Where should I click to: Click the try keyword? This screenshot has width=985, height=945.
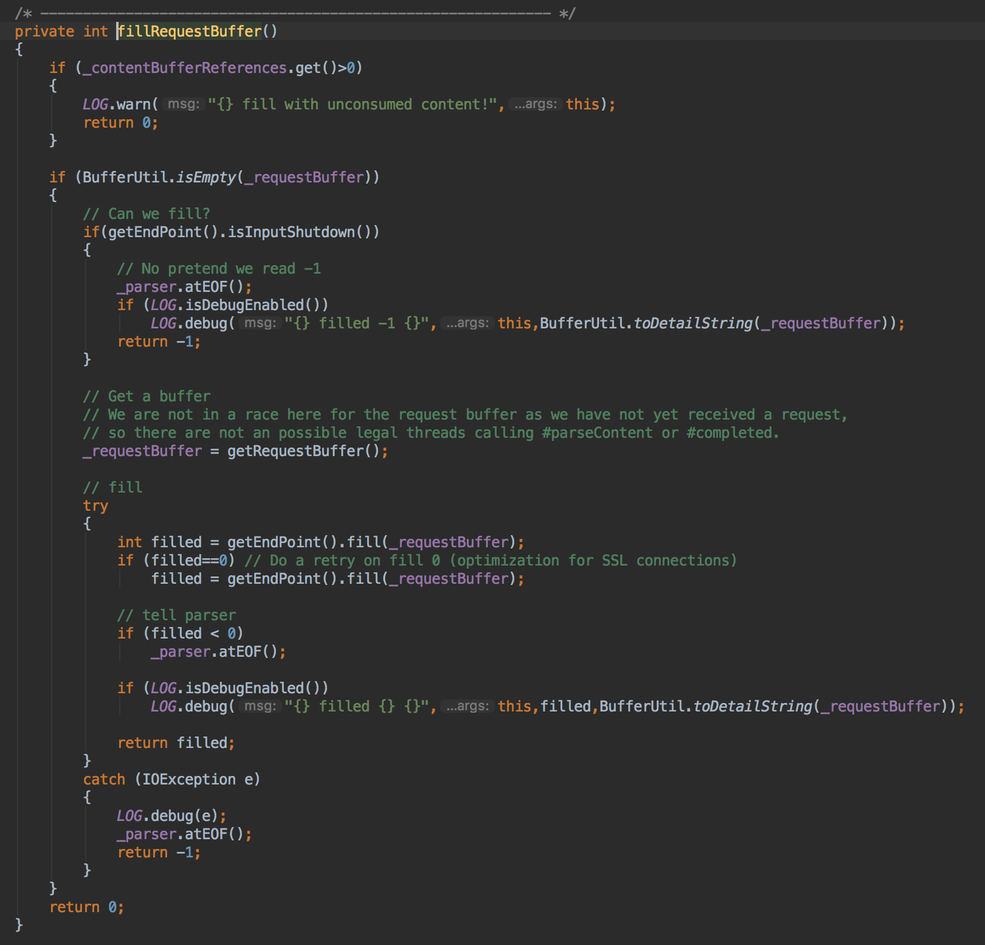[95, 505]
